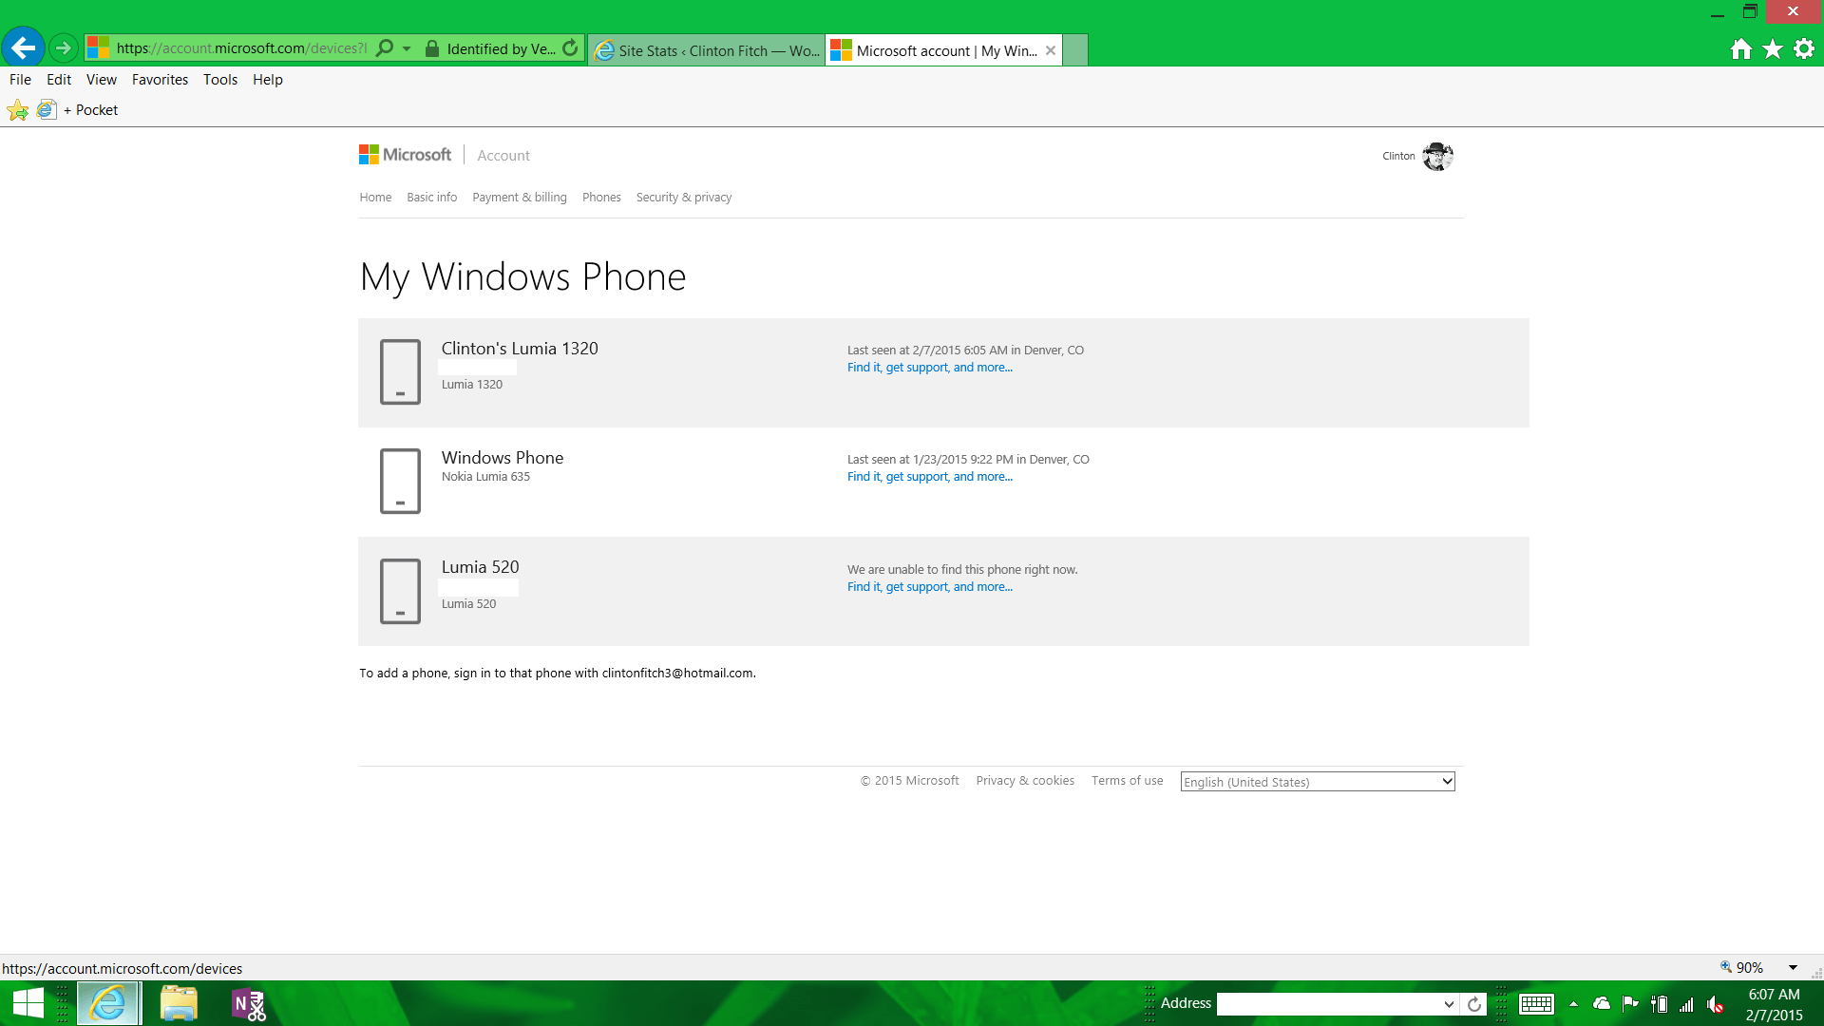Find Lumia 635 via 'Find it' link
The width and height of the screenshot is (1824, 1026).
(x=930, y=477)
